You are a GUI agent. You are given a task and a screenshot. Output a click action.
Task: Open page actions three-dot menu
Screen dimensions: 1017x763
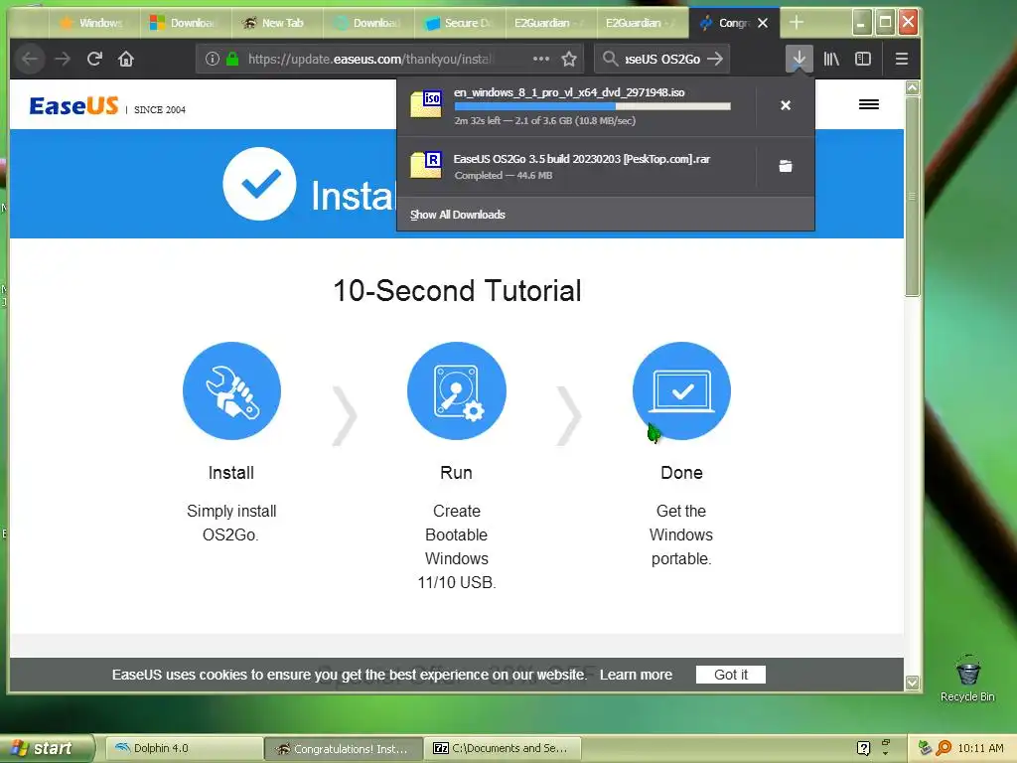point(541,59)
